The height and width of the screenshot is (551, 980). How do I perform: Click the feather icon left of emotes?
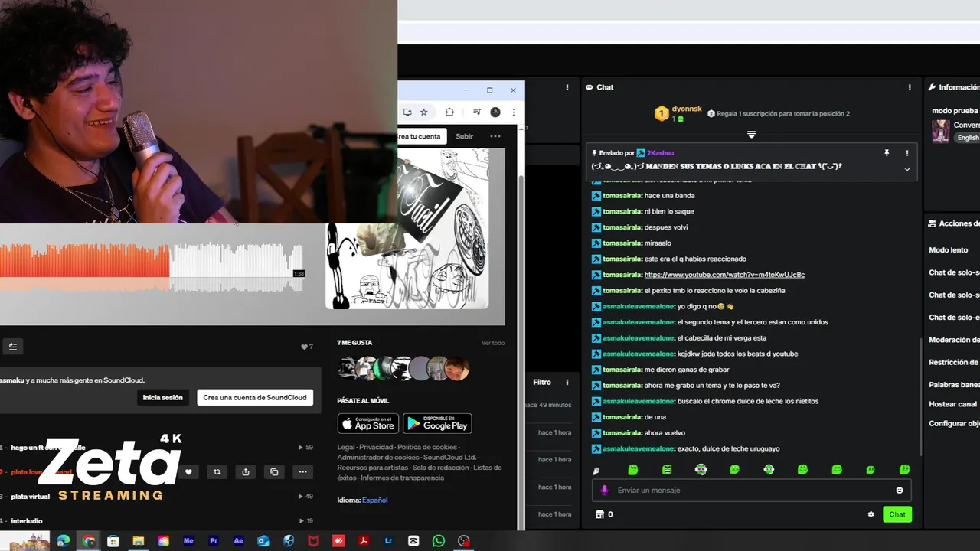coord(596,471)
